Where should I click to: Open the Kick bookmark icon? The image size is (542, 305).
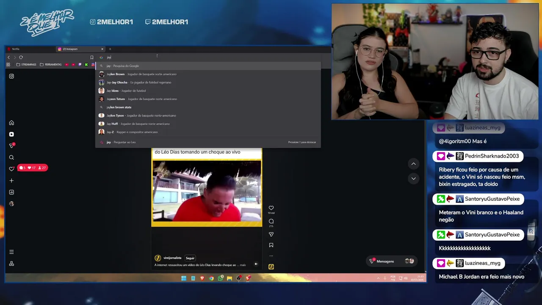(86, 64)
